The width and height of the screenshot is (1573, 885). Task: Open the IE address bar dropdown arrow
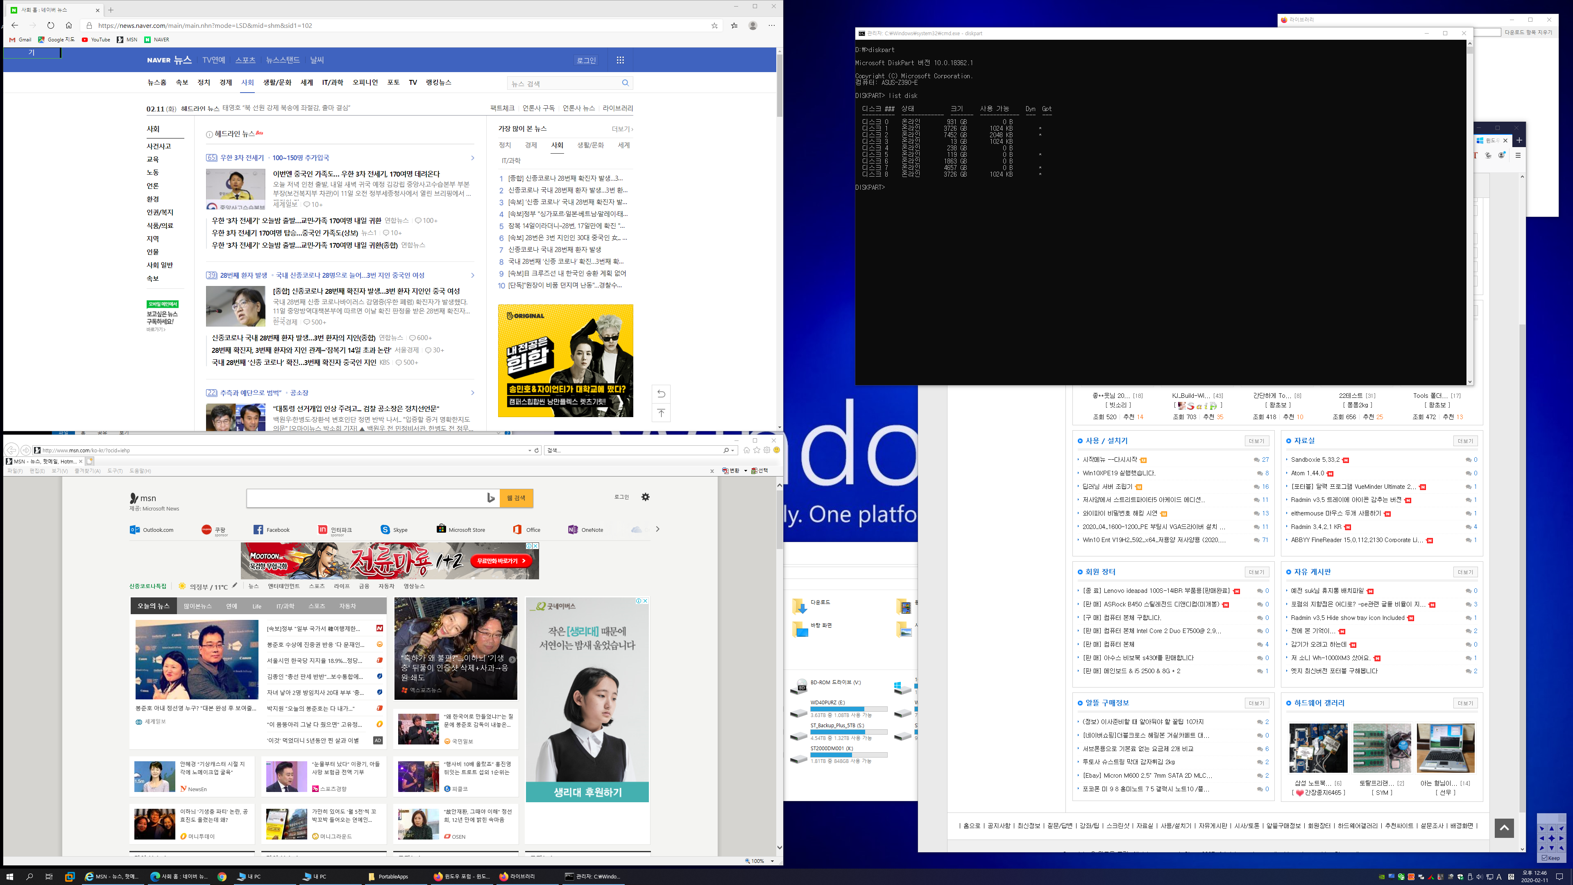tap(529, 450)
